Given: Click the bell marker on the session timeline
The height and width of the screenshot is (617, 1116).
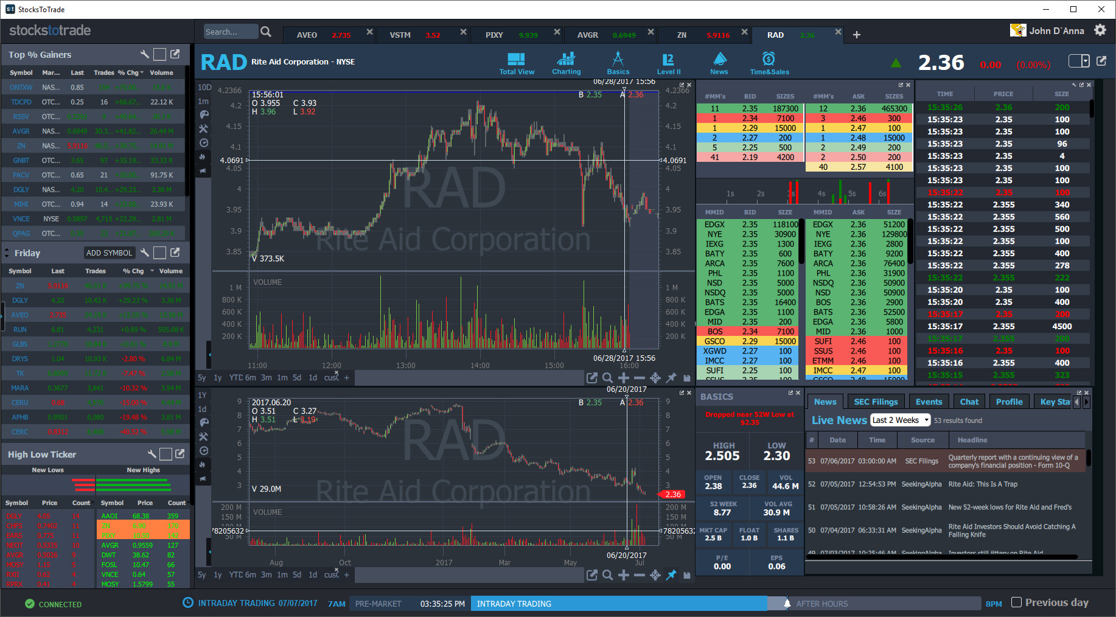Looking at the screenshot, I should 787,604.
